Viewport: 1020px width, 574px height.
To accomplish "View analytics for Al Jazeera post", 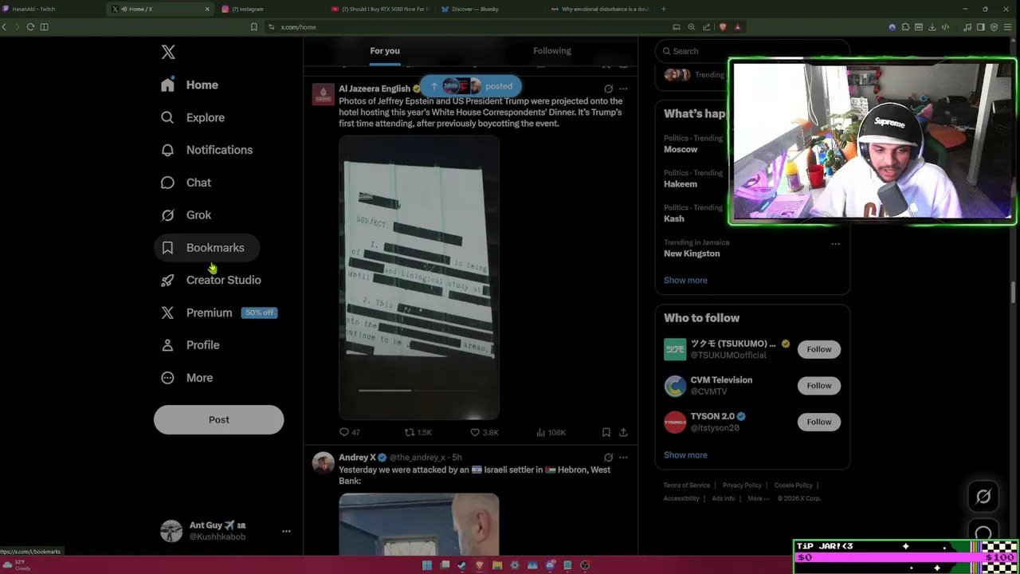I will click(551, 432).
